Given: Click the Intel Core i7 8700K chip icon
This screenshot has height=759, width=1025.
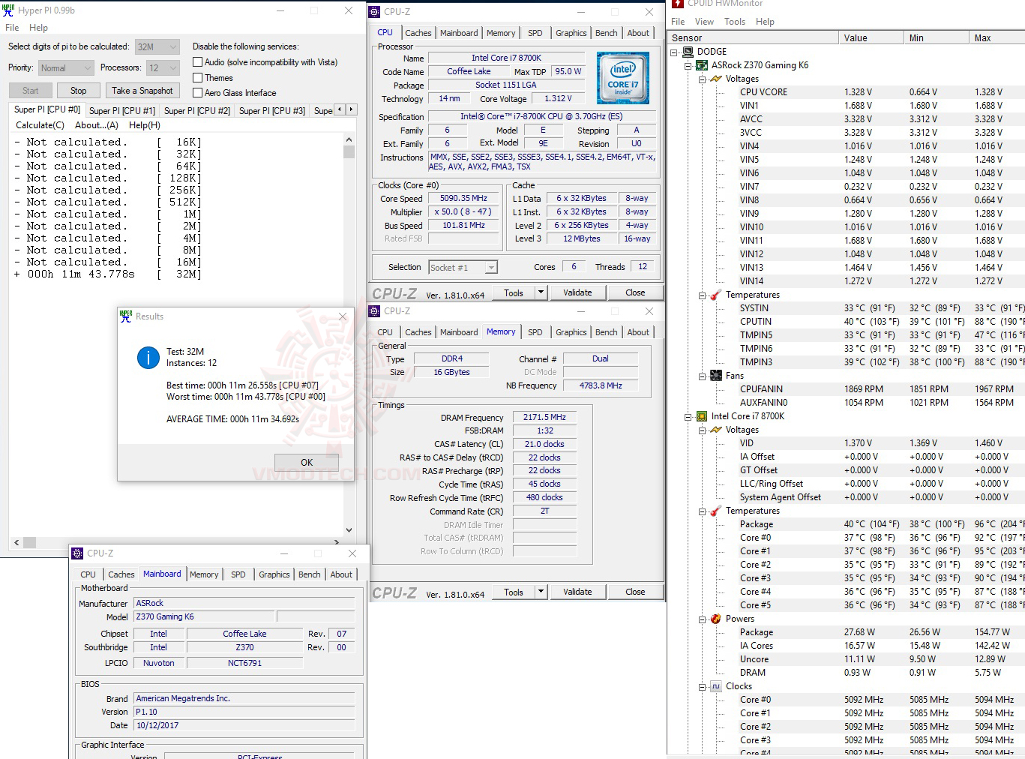Looking at the screenshot, I should point(702,416).
